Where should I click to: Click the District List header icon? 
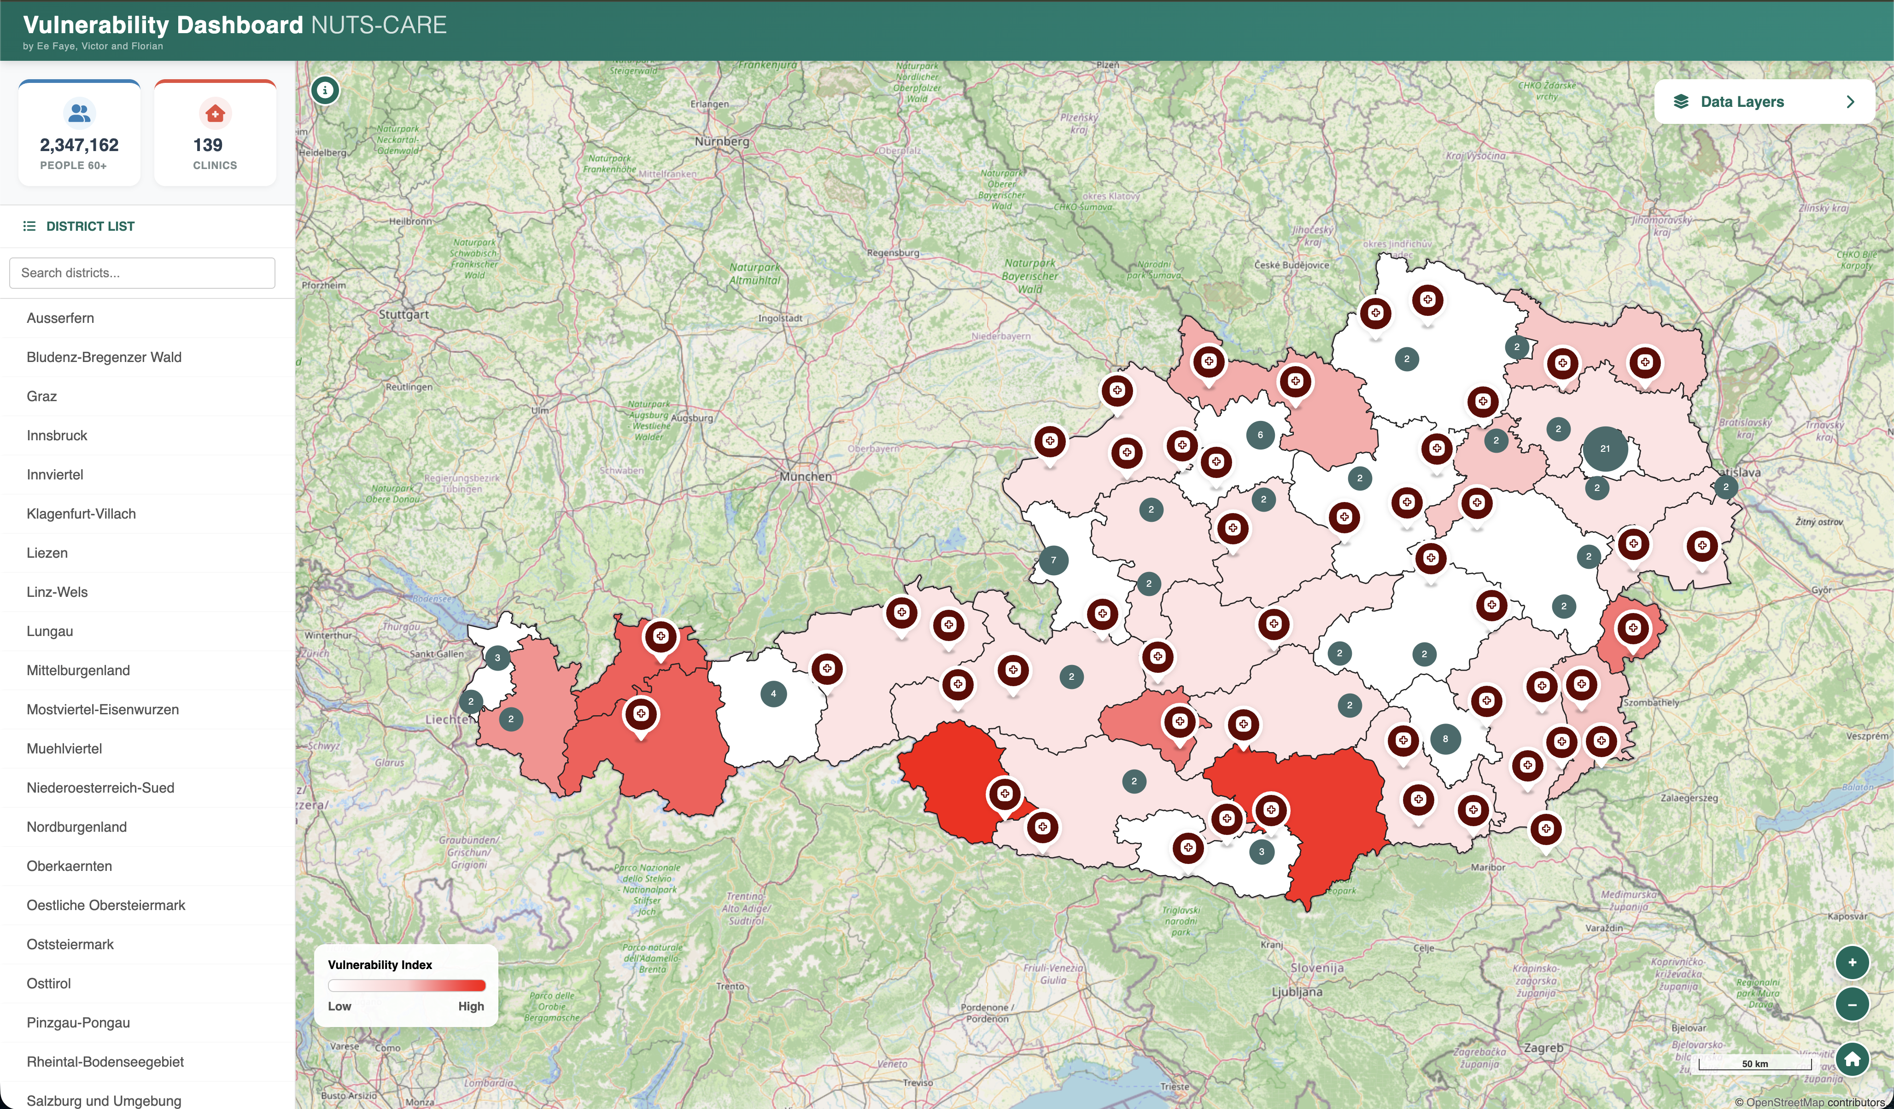click(29, 226)
